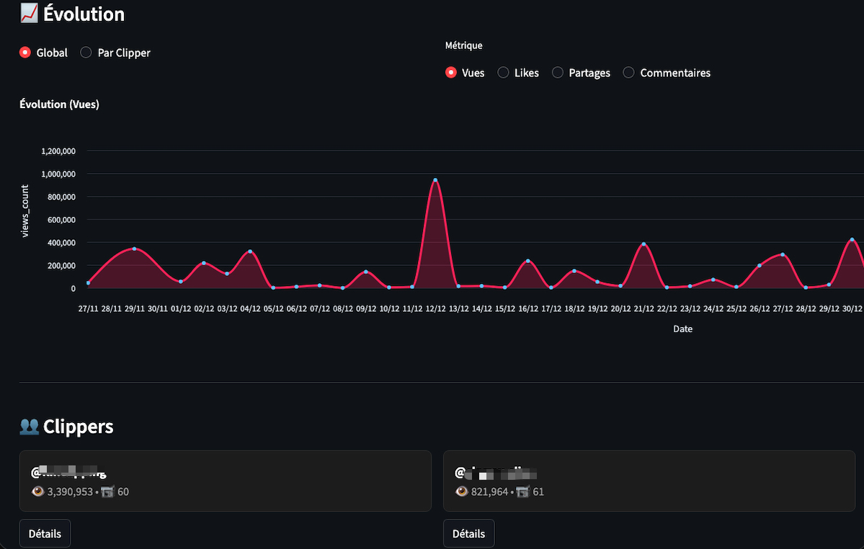The image size is (864, 549).
Task: Click the video icon beside count 60
Action: (109, 491)
